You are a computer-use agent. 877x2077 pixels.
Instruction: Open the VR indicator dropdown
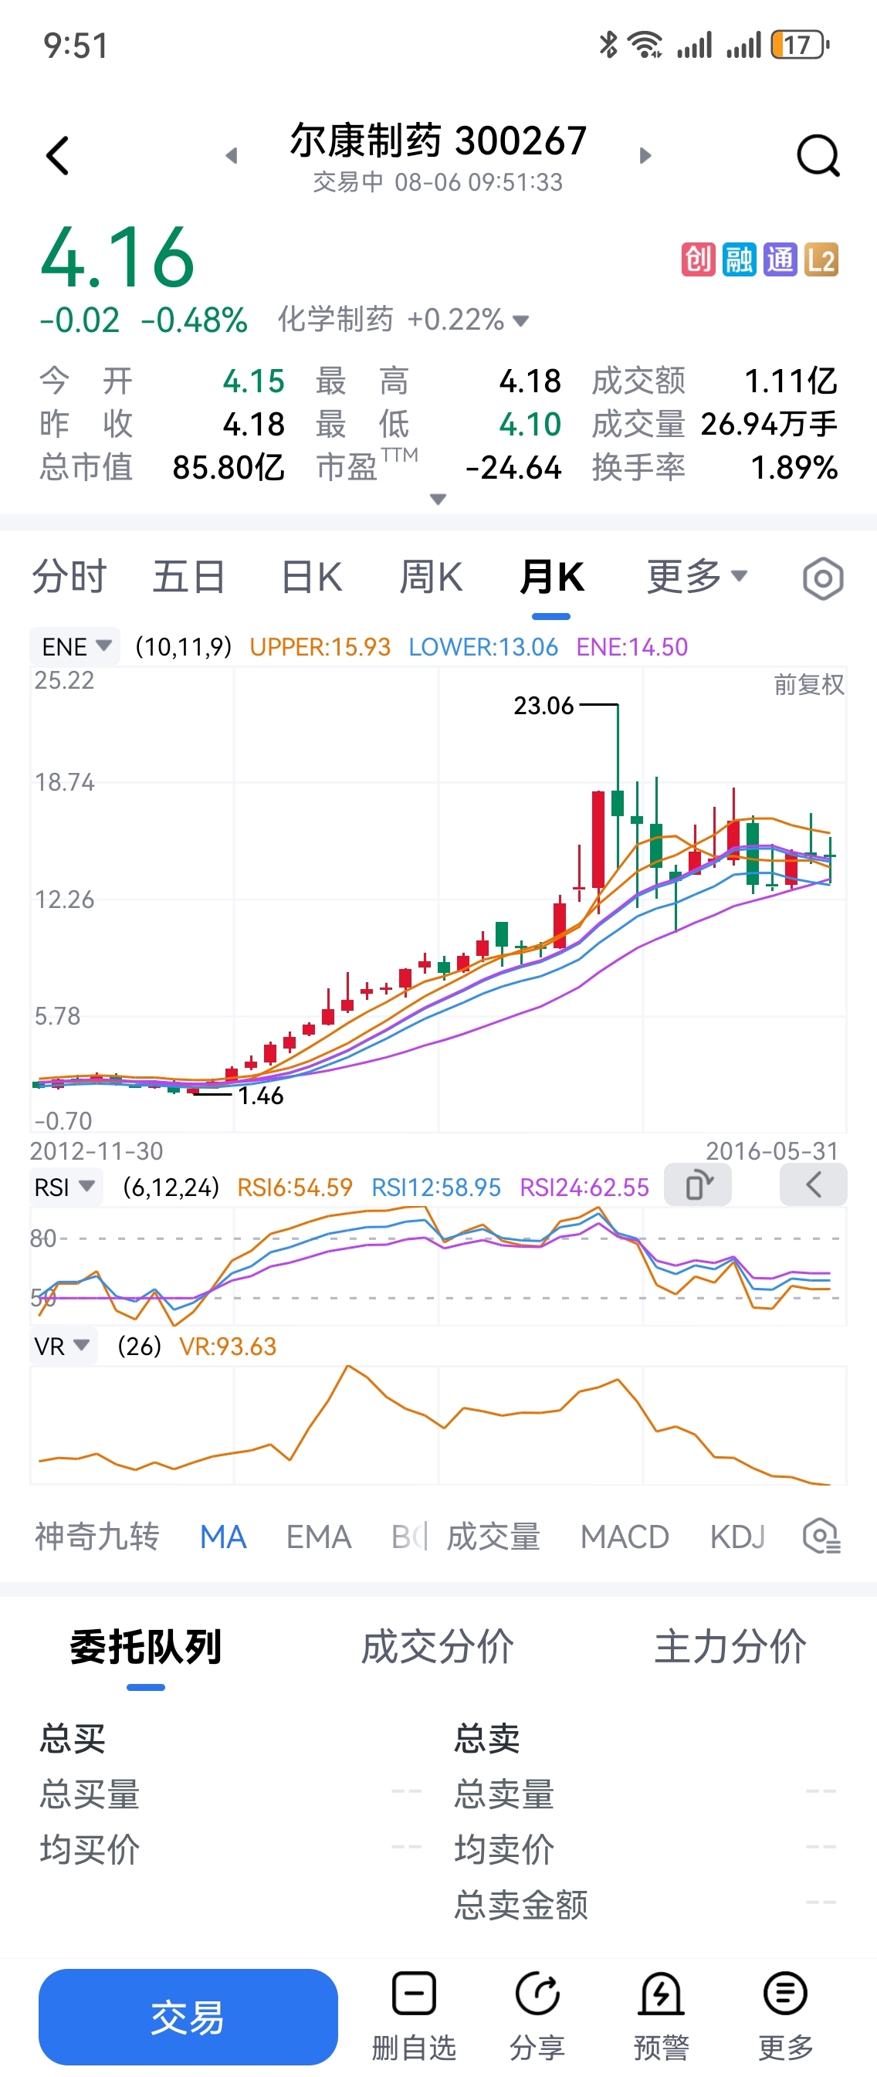click(x=63, y=1347)
